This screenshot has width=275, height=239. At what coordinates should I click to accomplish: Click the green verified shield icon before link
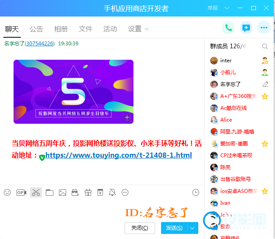(x=42, y=158)
